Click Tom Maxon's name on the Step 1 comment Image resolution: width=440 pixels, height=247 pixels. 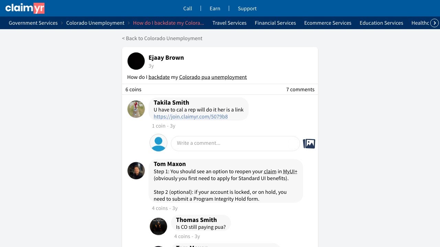[169, 164]
